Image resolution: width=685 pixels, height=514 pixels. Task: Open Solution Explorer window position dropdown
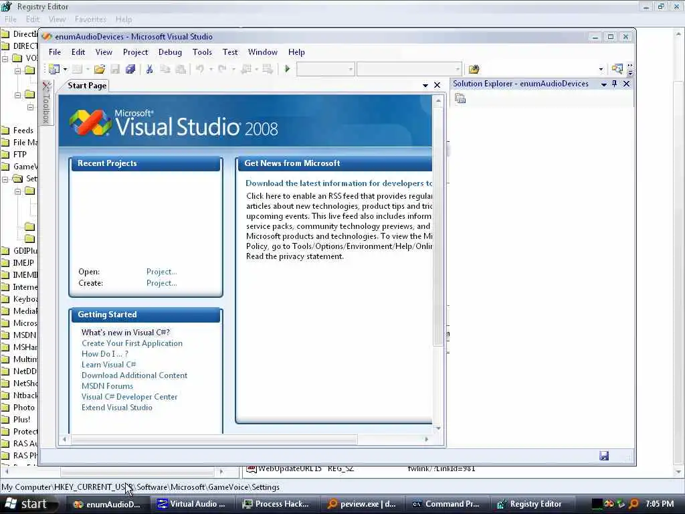[604, 84]
